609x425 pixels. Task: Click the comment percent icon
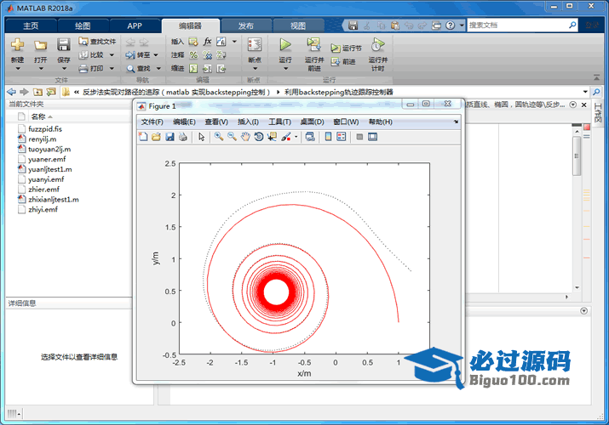tap(193, 55)
